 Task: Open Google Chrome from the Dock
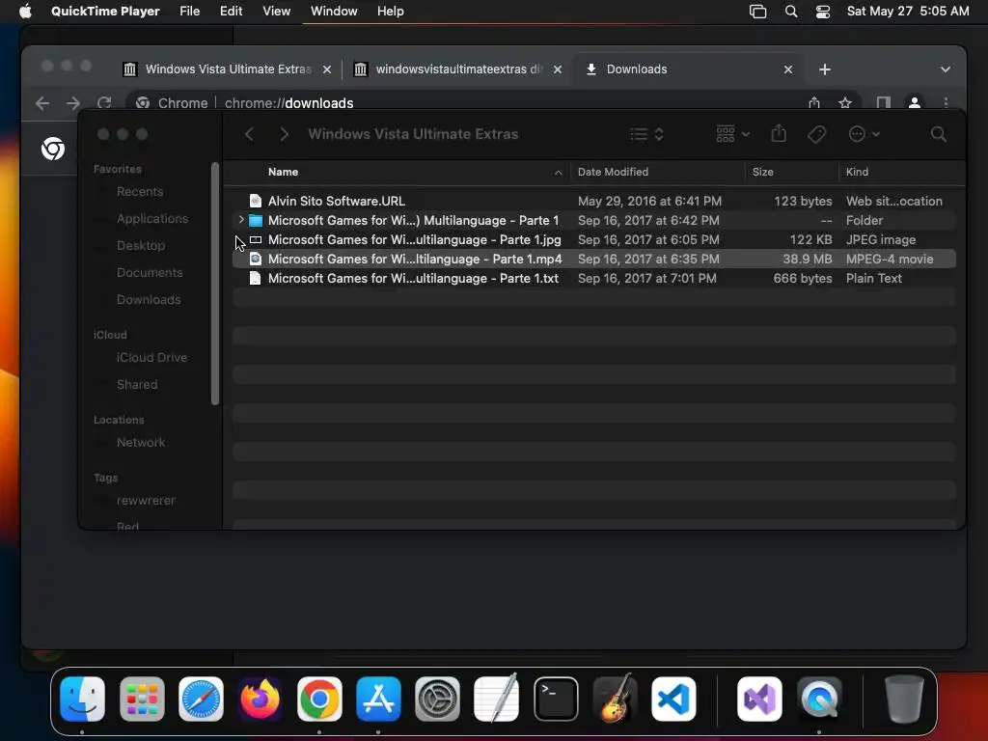click(319, 699)
